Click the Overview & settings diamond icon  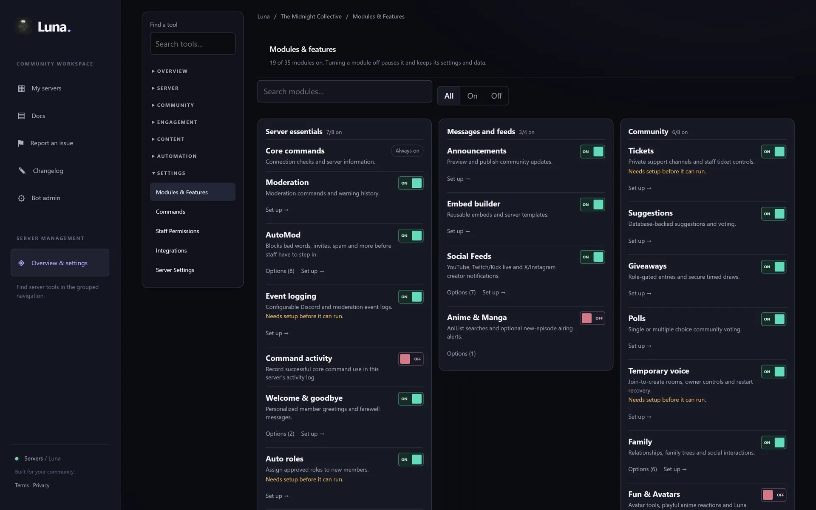(x=21, y=263)
